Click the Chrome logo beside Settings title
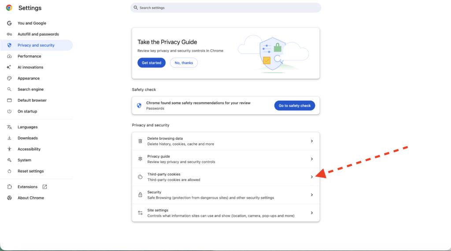Viewport: 451px width, 251px height. (x=9, y=8)
